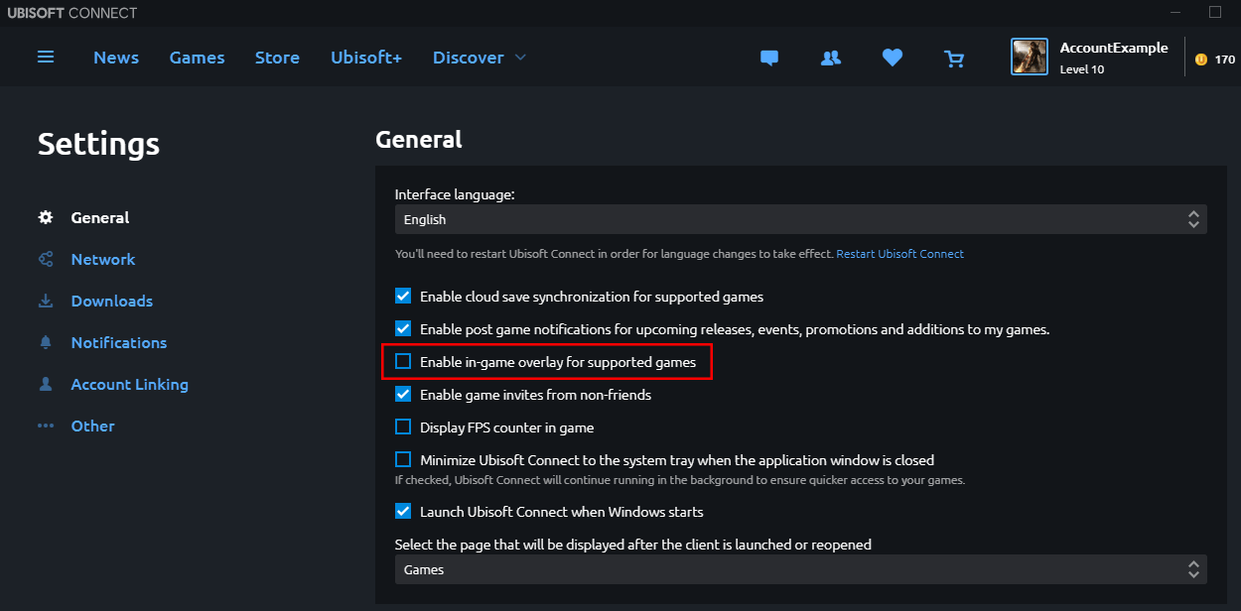
Task: Open the wishlist heart icon
Action: click(x=893, y=58)
